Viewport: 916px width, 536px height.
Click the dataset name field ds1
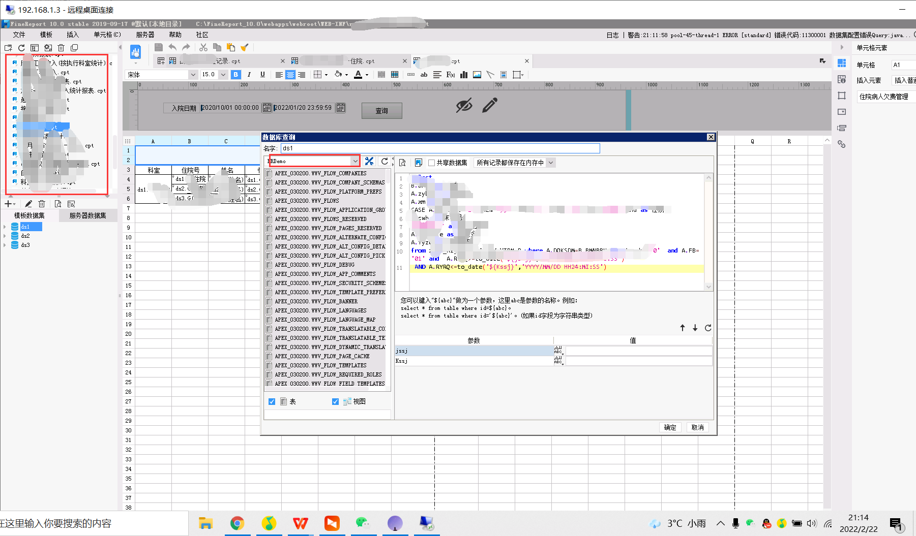(440, 148)
